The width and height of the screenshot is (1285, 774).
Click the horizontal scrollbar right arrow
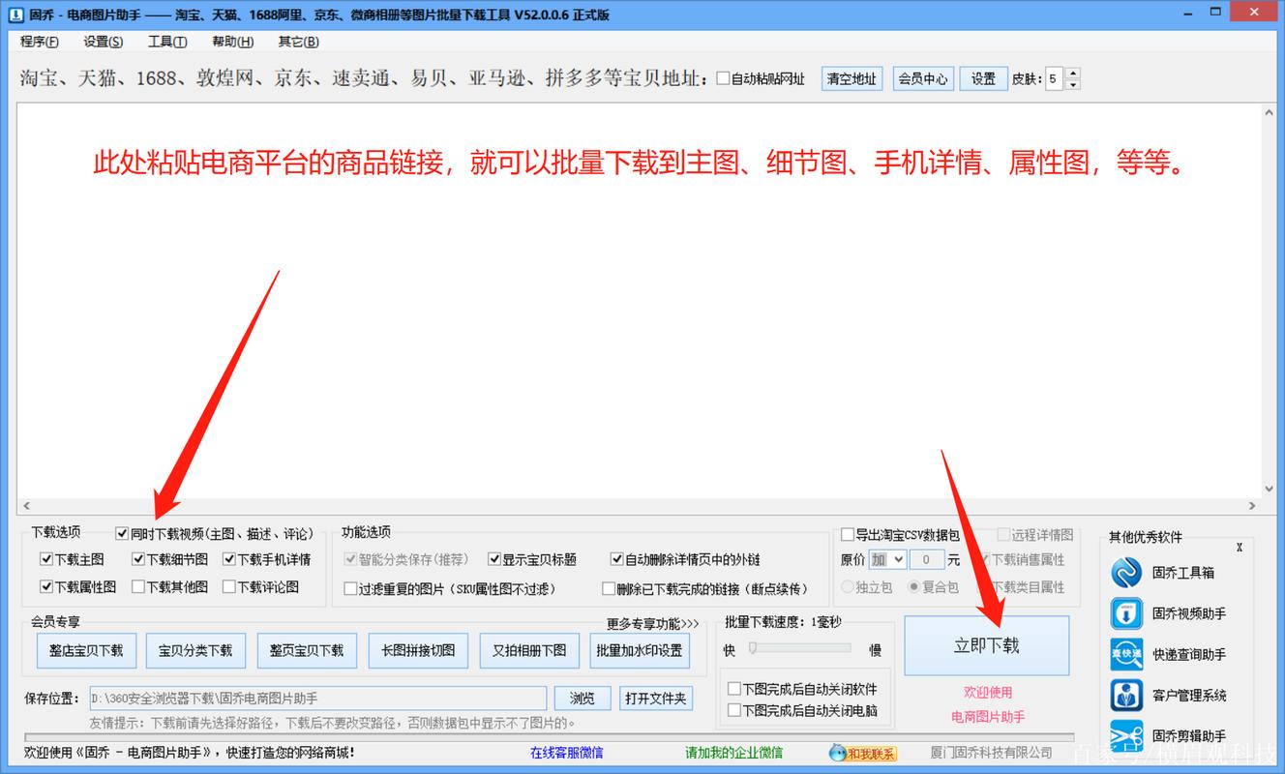coord(1253,506)
